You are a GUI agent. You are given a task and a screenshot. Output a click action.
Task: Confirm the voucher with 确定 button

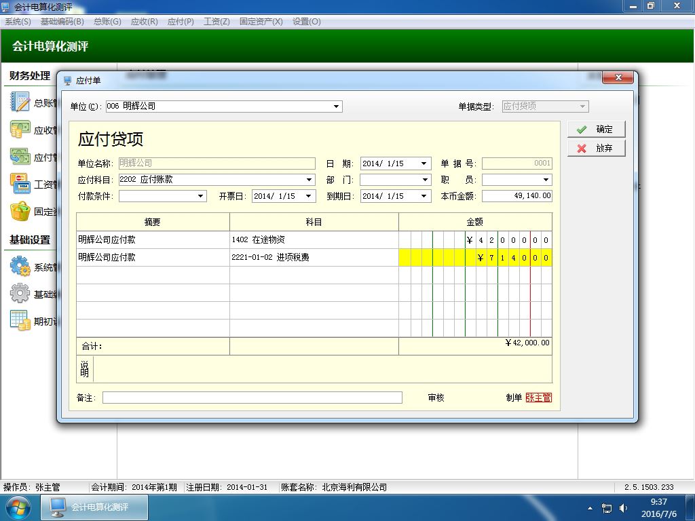596,130
